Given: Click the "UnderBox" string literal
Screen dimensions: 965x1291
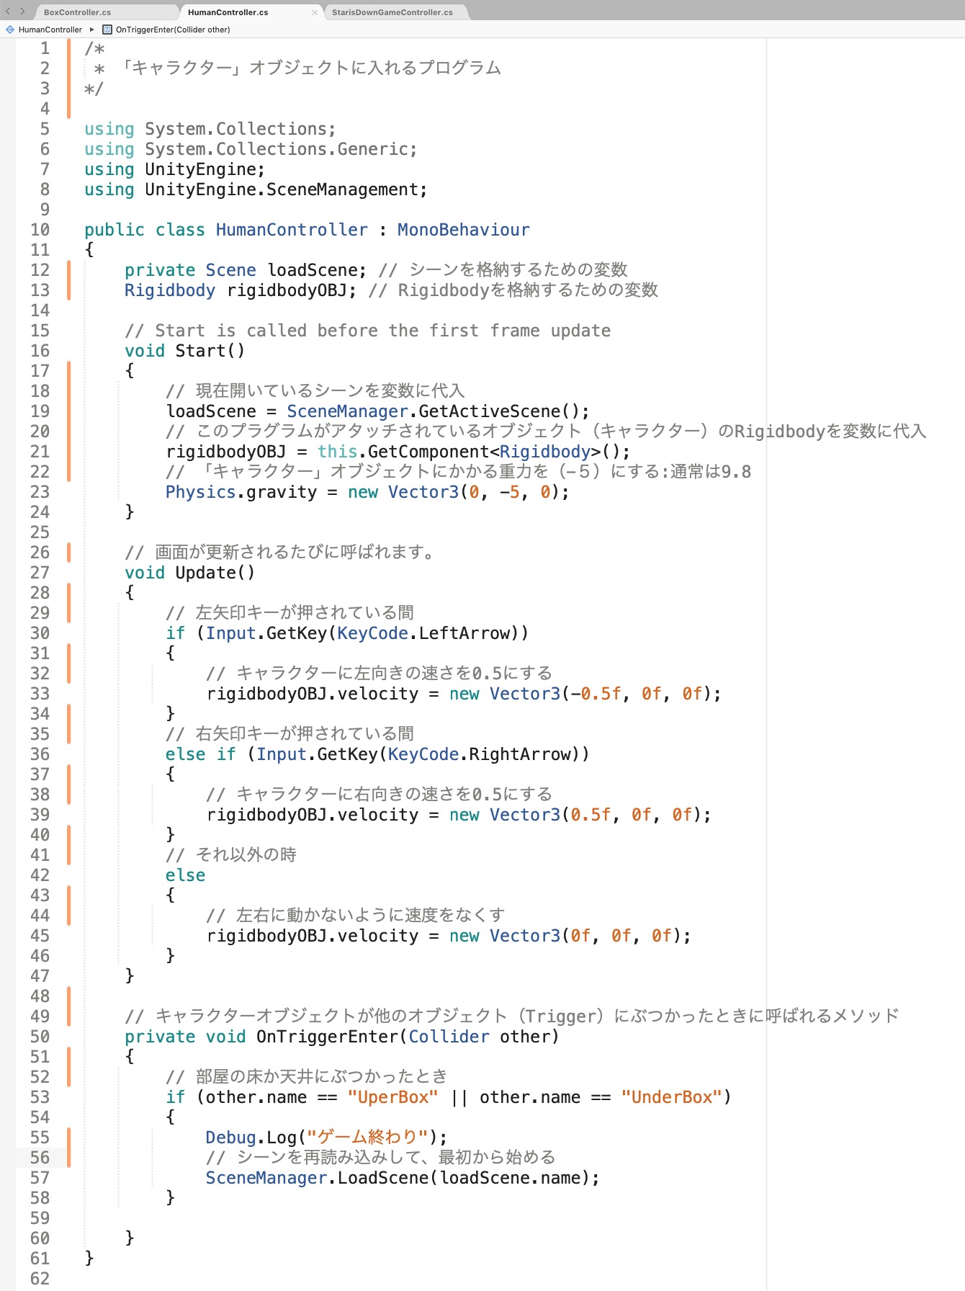Looking at the screenshot, I should click(671, 1097).
